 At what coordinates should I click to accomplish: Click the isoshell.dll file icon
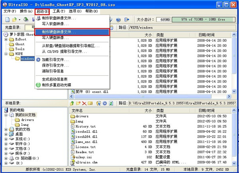click(x=73, y=131)
